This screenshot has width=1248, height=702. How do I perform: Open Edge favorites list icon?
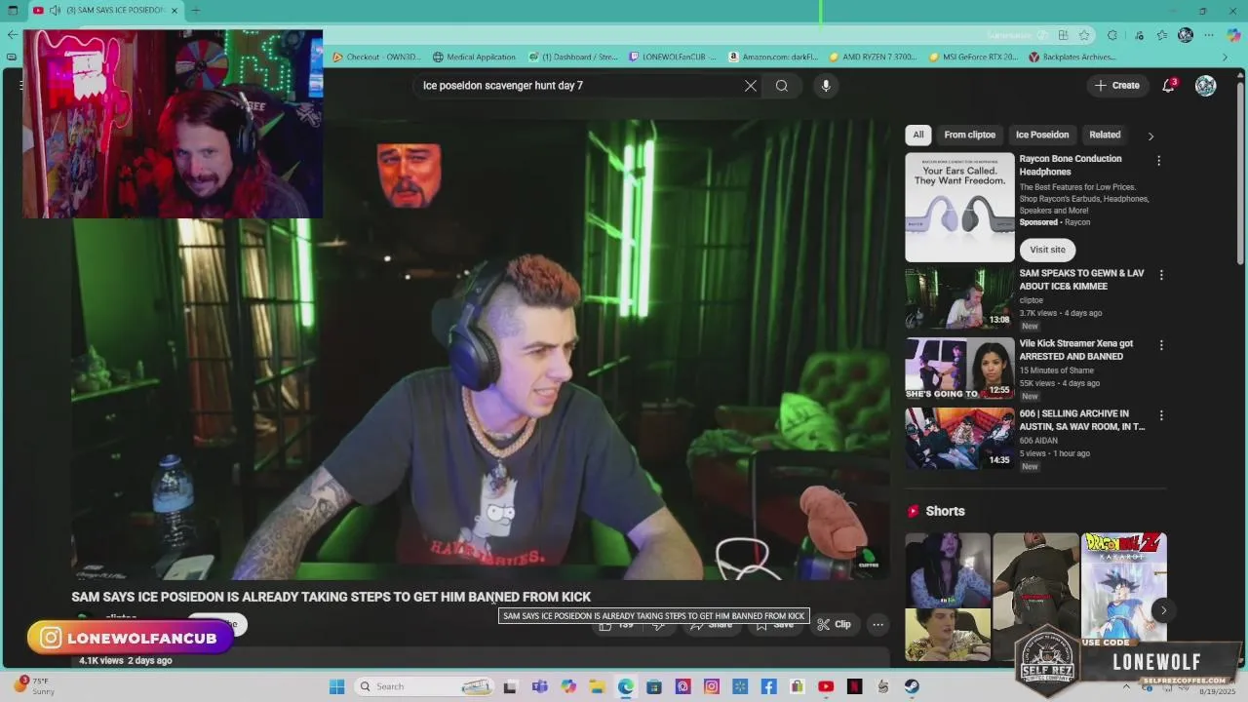tap(1162, 35)
